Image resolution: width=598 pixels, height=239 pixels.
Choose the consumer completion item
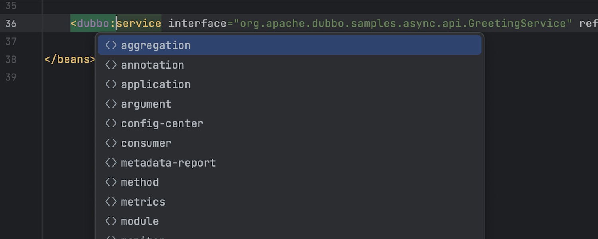tap(146, 143)
